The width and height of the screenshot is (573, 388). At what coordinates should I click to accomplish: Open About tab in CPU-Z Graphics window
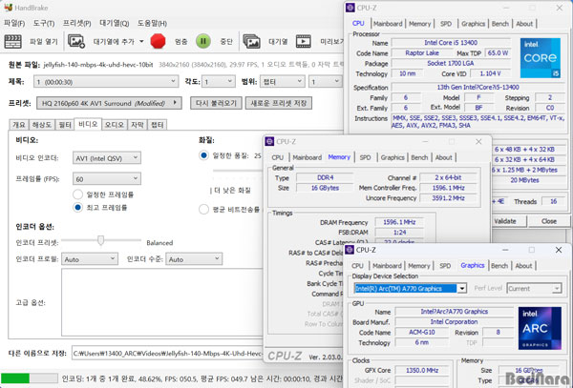point(523,266)
